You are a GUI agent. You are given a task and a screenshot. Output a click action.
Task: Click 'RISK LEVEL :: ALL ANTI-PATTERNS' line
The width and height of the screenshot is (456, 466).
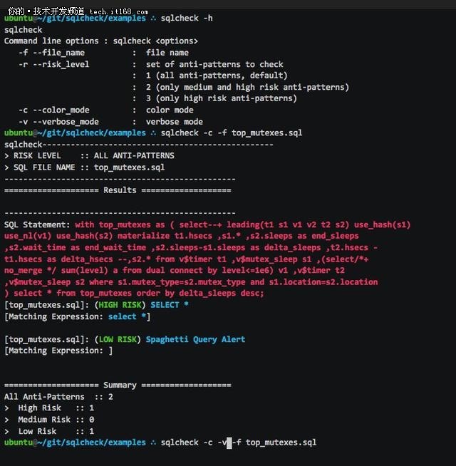click(90, 156)
